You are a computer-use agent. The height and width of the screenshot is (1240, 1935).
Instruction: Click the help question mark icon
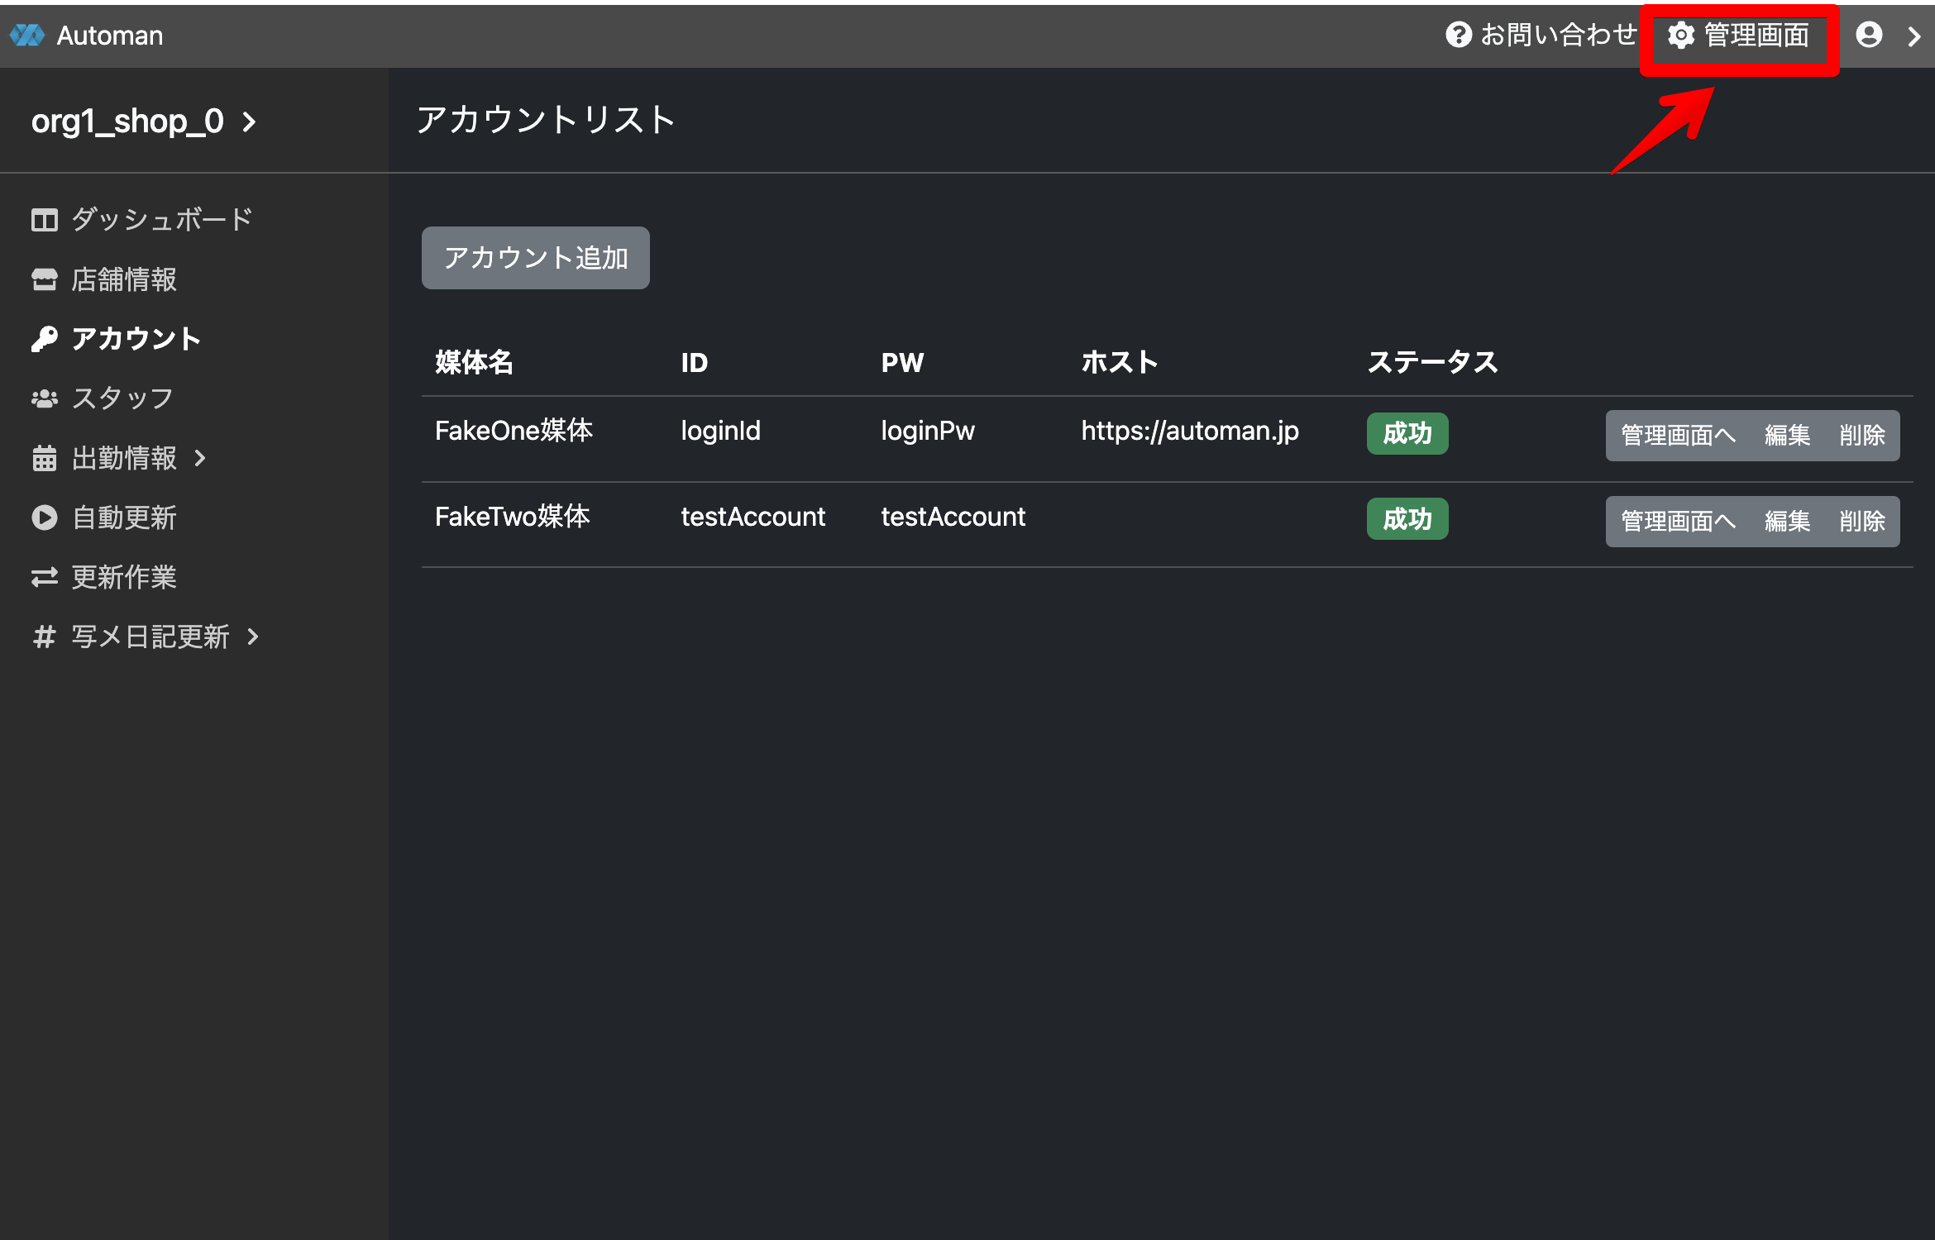[1458, 35]
